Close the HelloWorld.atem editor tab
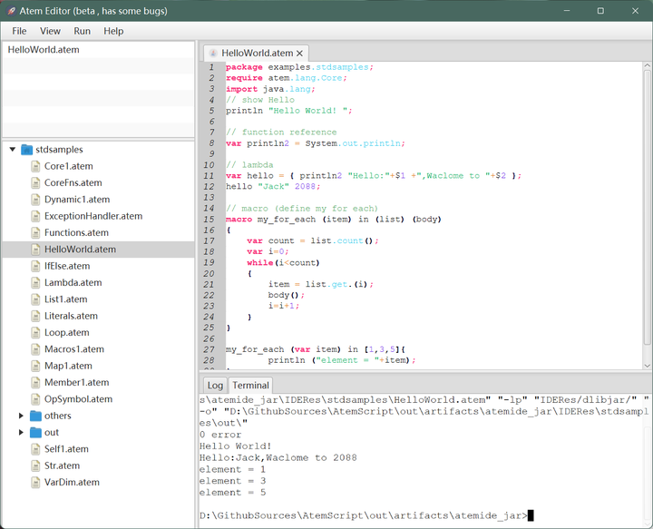The width and height of the screenshot is (653, 529). point(300,54)
